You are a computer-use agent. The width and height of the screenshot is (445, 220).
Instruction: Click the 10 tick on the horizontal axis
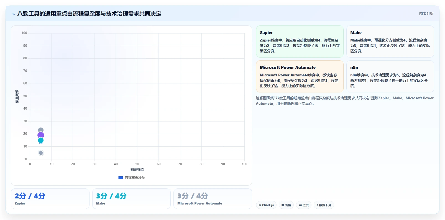52,164
